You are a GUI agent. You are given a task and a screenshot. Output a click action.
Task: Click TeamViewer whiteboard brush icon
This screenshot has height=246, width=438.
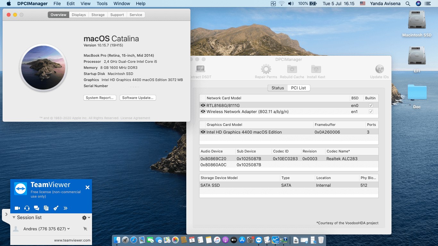[56, 208]
